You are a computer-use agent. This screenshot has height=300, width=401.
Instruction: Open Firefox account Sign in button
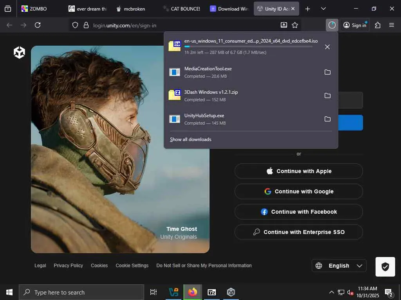(355, 25)
